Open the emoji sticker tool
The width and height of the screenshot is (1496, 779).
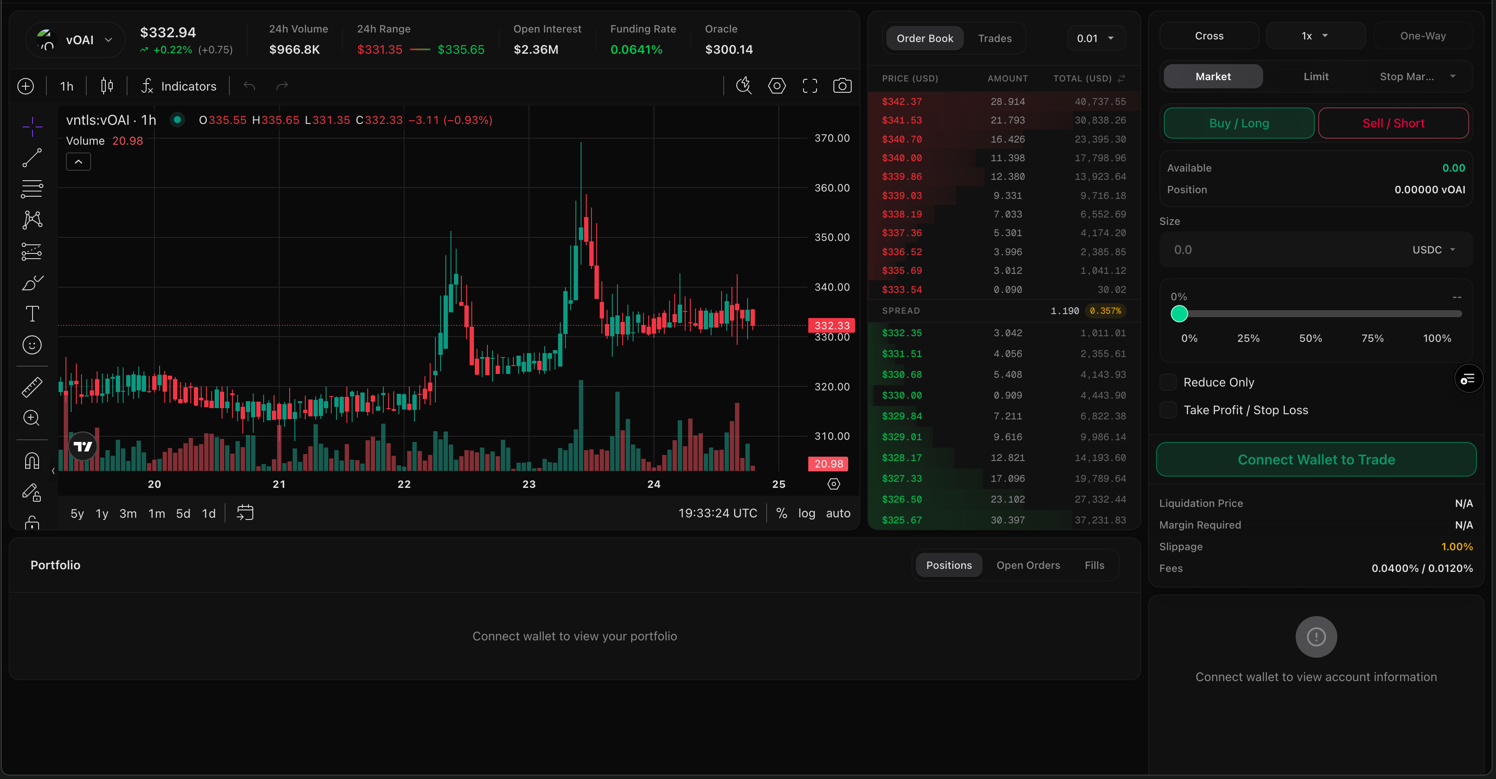[x=32, y=345]
